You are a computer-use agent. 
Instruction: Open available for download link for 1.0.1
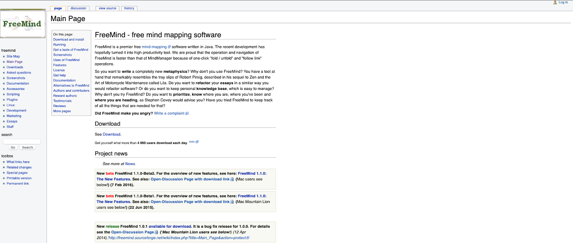click(170, 226)
